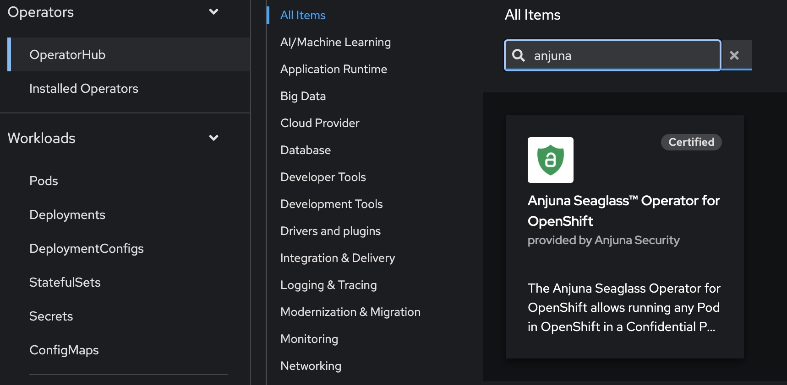Collapse the Workloads section chevron

click(x=213, y=138)
